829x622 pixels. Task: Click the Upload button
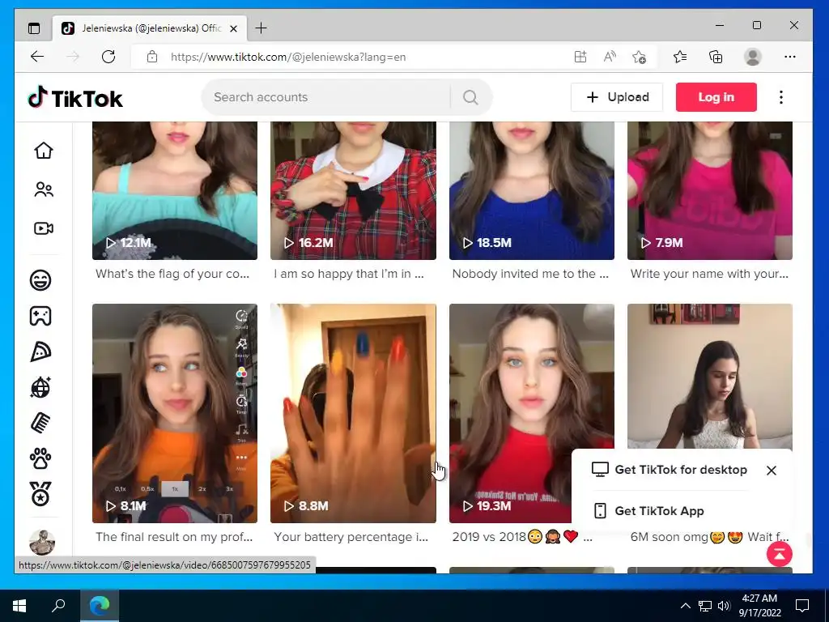pyautogui.click(x=616, y=97)
